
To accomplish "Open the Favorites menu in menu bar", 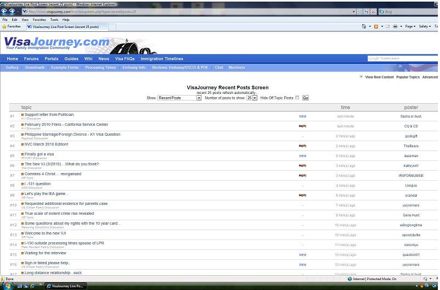I will click(x=40, y=20).
